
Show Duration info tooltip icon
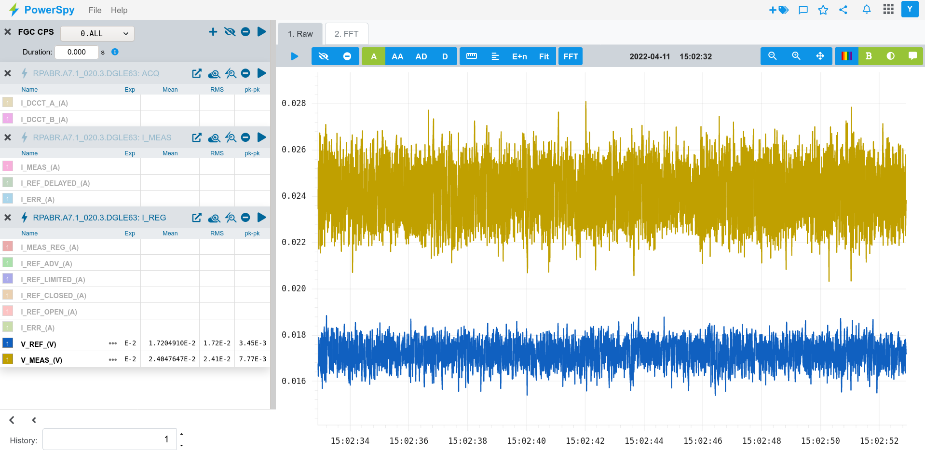click(115, 52)
